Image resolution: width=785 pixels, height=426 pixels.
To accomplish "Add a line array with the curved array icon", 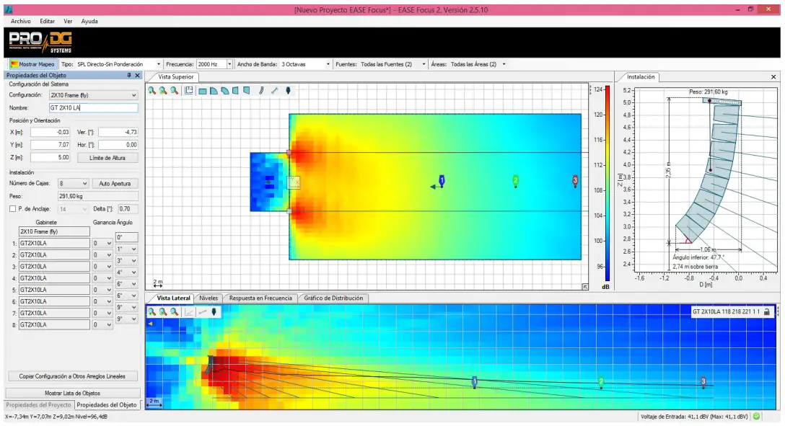I will 261,91.
